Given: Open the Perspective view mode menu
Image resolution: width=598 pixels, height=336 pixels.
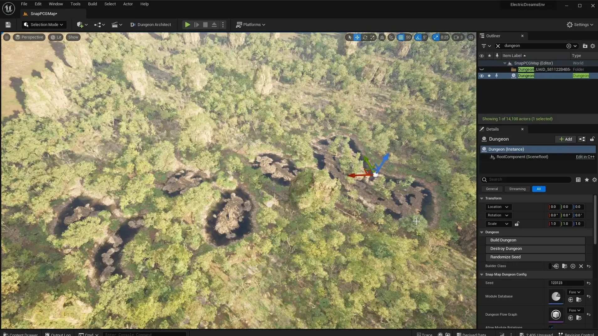Looking at the screenshot, I should tap(29, 37).
